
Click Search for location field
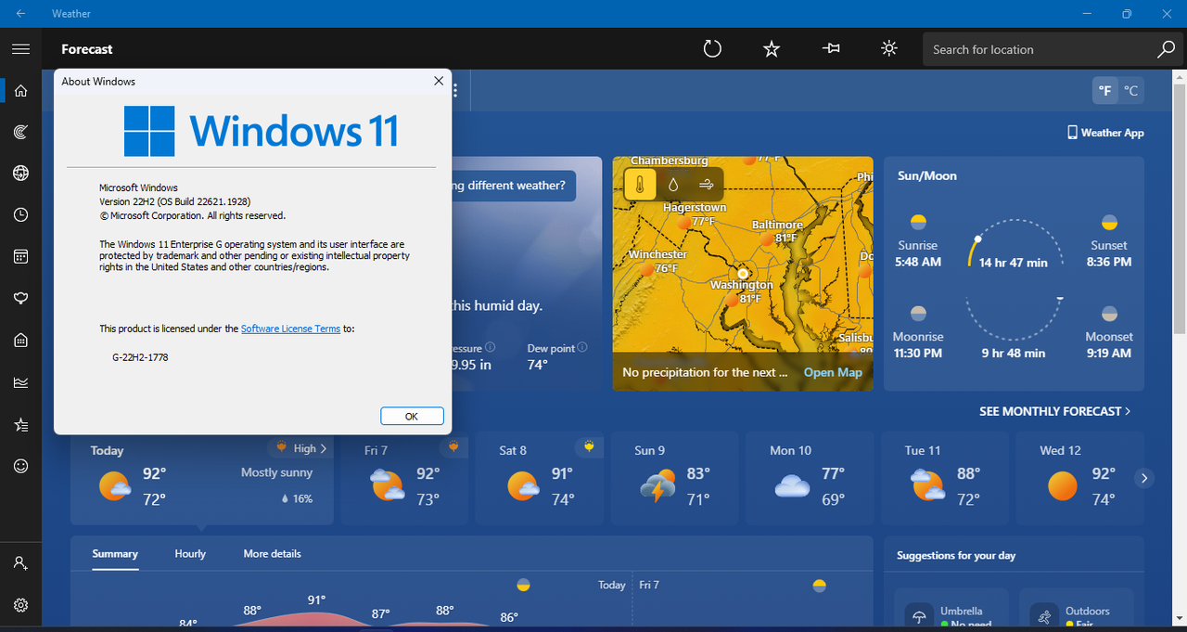click(1040, 49)
